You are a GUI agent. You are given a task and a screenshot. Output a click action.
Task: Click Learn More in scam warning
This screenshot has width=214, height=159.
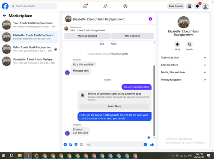114,106
